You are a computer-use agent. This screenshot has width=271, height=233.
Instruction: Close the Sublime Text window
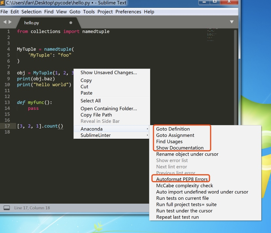click(229, 2)
